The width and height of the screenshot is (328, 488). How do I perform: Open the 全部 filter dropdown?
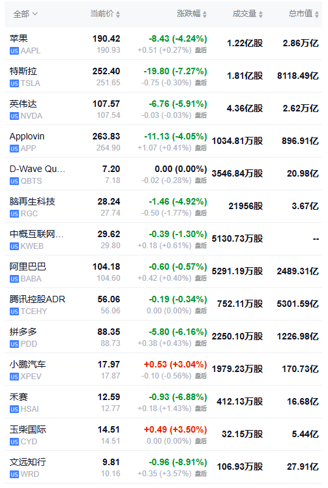click(x=25, y=14)
